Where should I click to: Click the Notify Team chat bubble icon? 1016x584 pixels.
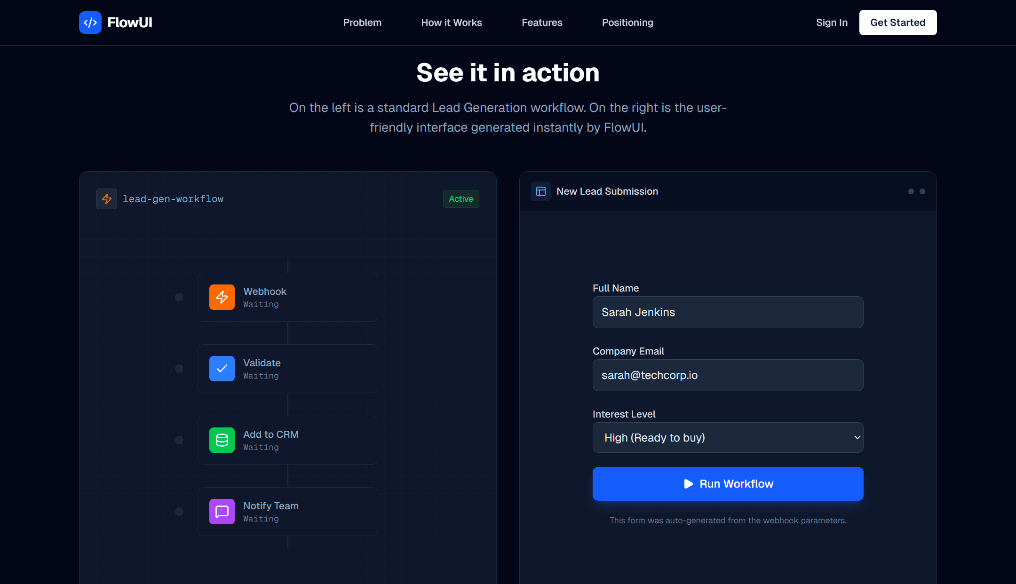[222, 512]
